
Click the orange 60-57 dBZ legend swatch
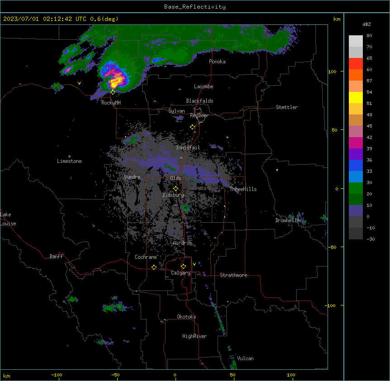tap(356, 75)
